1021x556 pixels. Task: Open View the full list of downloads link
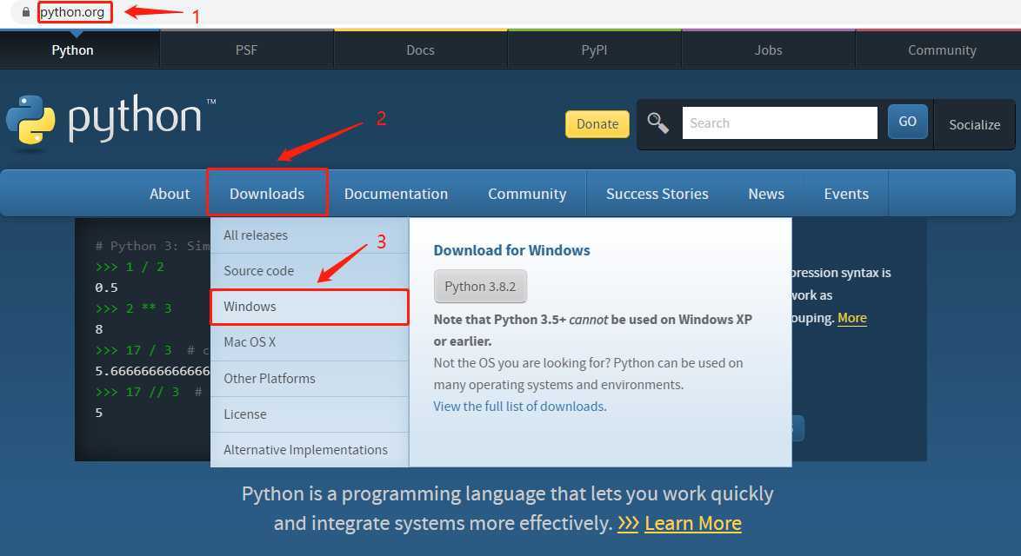[519, 407]
